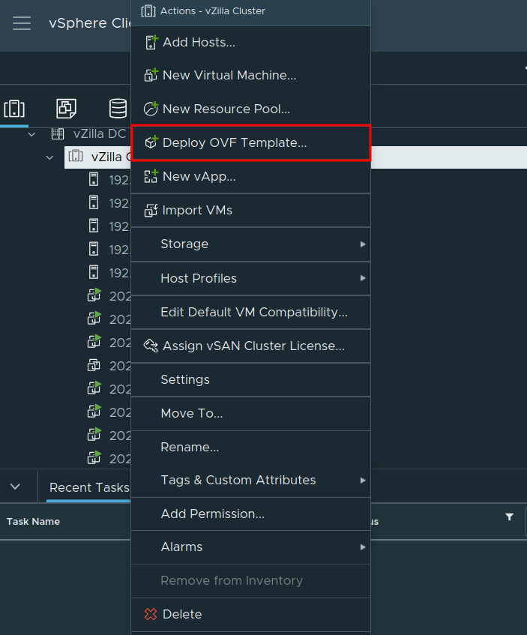Select Import VMs menu entry
The height and width of the screenshot is (635, 527).
coord(250,210)
